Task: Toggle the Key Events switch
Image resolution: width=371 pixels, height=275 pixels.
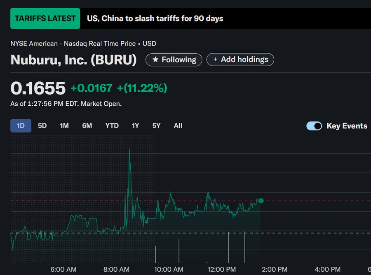Action: click(x=314, y=126)
